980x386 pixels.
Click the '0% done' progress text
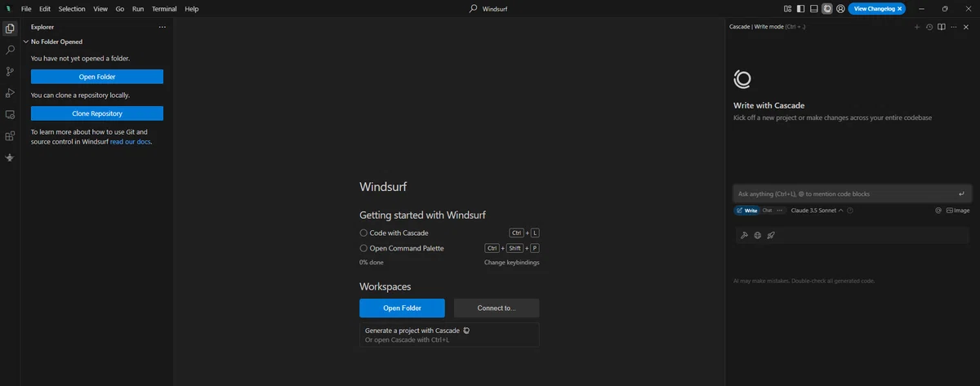pyautogui.click(x=372, y=262)
